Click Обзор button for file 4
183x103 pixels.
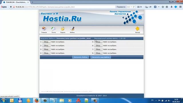(x=46, y=53)
